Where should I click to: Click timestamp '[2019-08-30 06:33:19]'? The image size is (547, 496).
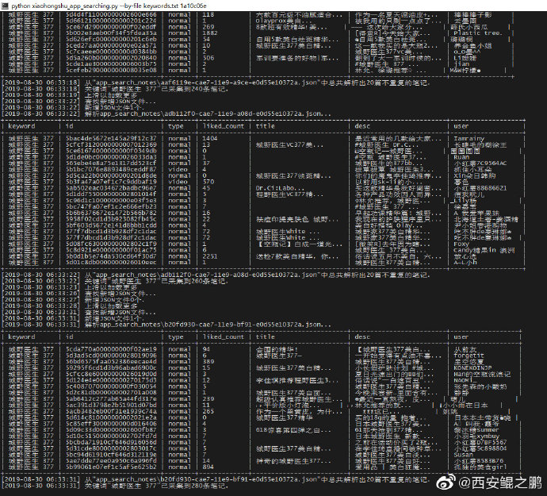coord(40,95)
